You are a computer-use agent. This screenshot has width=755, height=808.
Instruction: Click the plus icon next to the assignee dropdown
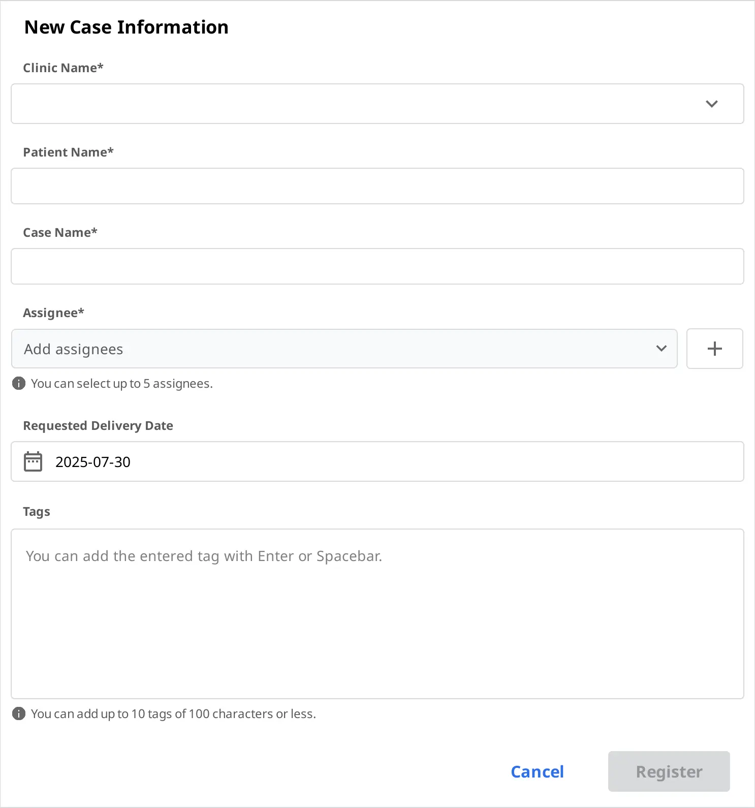pyautogui.click(x=714, y=349)
